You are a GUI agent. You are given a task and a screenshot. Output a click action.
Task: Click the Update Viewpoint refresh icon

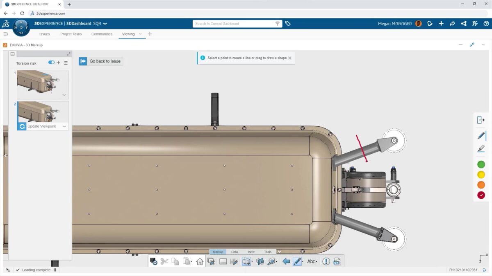22,126
